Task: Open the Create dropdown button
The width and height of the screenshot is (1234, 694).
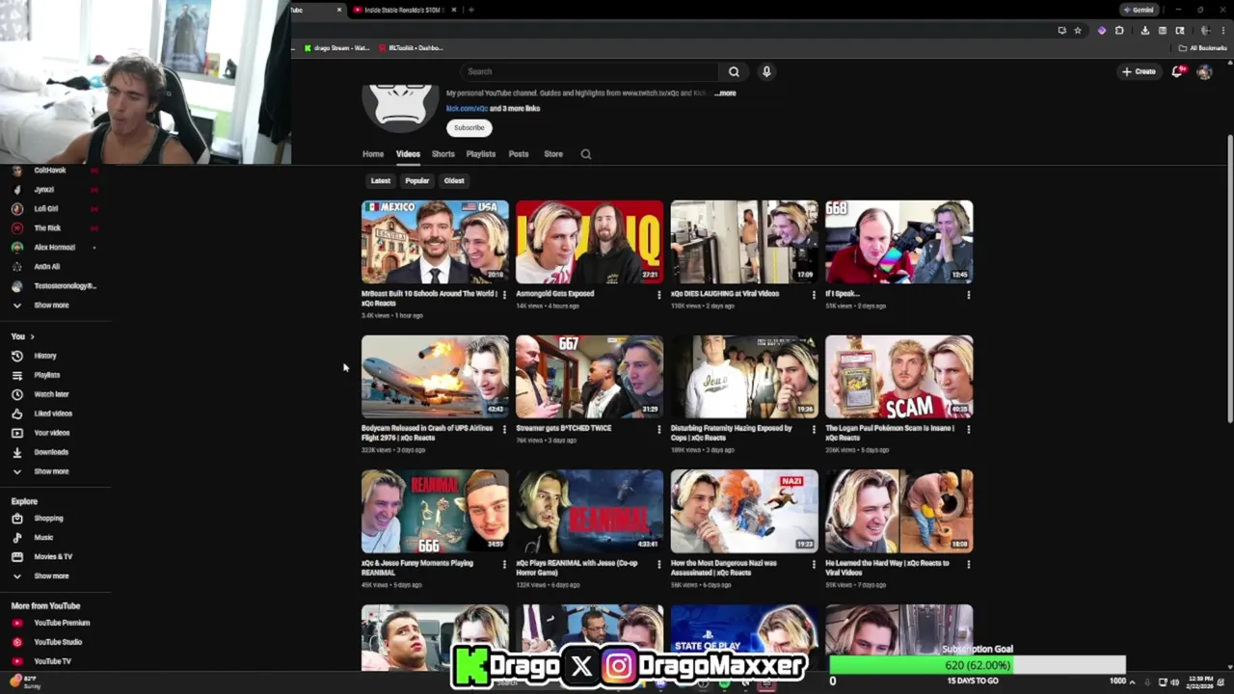Action: click(1139, 71)
